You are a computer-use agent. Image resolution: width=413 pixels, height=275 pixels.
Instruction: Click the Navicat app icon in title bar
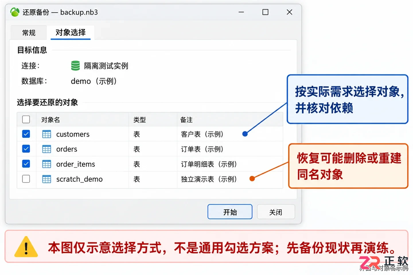[15, 12]
